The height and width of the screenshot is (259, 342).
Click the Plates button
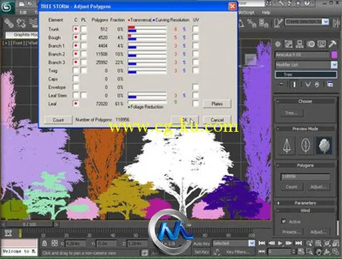click(x=217, y=104)
